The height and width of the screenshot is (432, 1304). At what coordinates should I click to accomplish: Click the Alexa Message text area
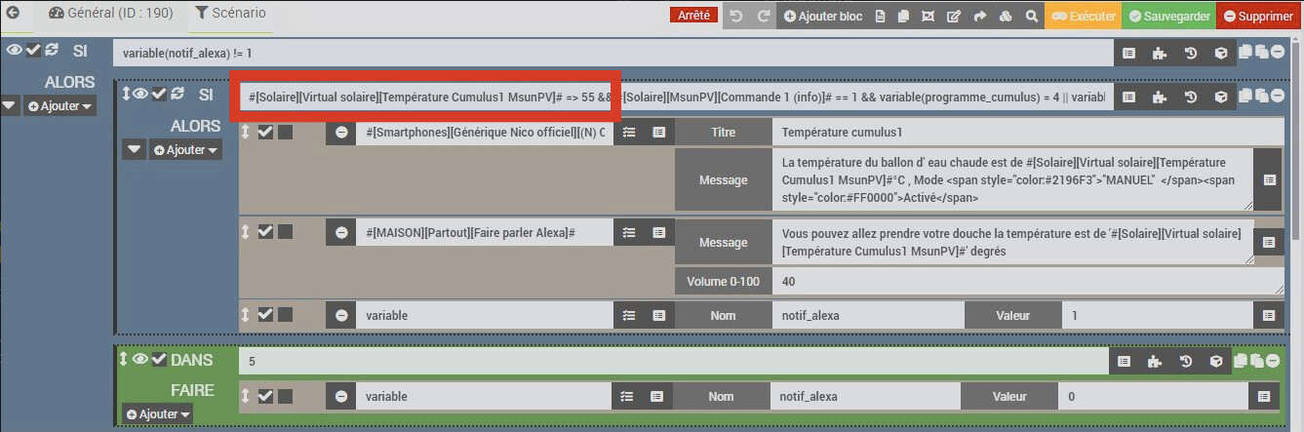point(1012,242)
